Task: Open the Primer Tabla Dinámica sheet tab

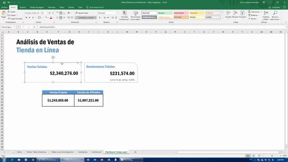Action: pyautogui.click(x=36, y=152)
